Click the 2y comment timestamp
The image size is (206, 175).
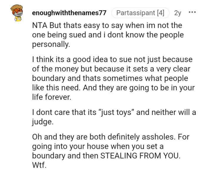(x=178, y=13)
